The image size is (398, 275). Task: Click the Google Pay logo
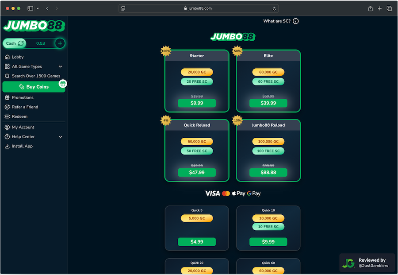pos(253,194)
